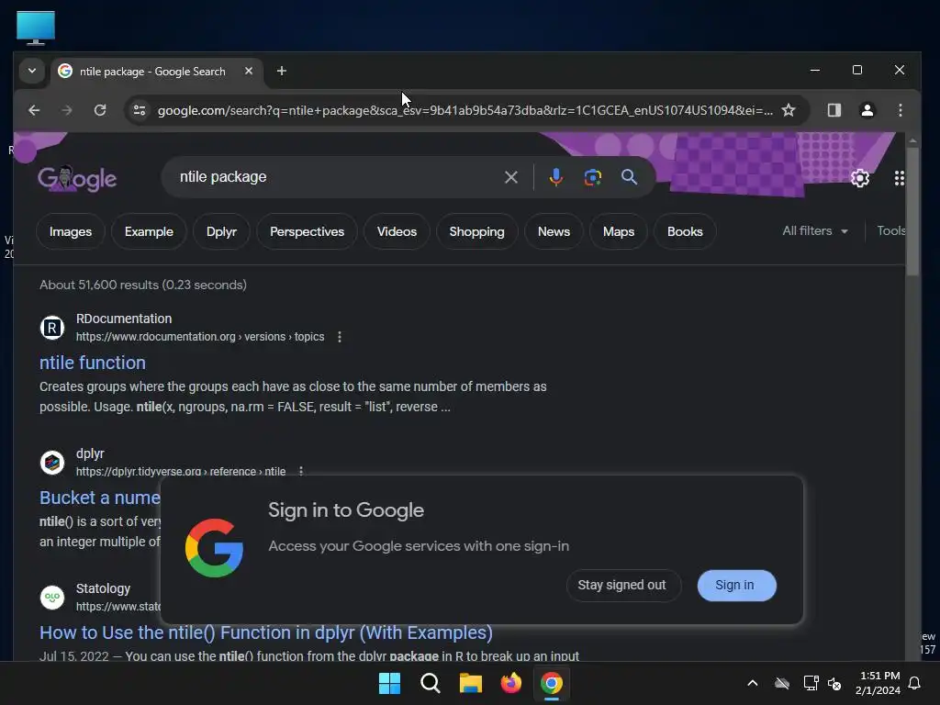Open Windows taskbar search

430,683
